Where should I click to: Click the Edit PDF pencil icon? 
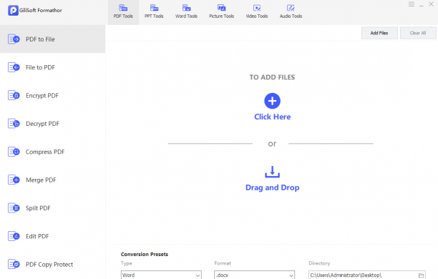click(14, 236)
